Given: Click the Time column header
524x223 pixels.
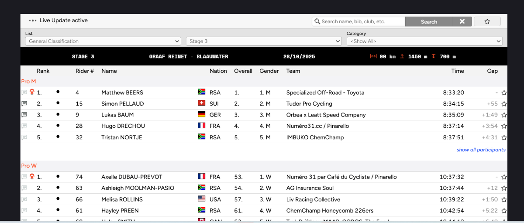Looking at the screenshot, I should pos(457,71).
